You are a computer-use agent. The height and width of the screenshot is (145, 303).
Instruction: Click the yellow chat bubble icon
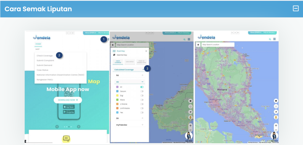[66, 139]
